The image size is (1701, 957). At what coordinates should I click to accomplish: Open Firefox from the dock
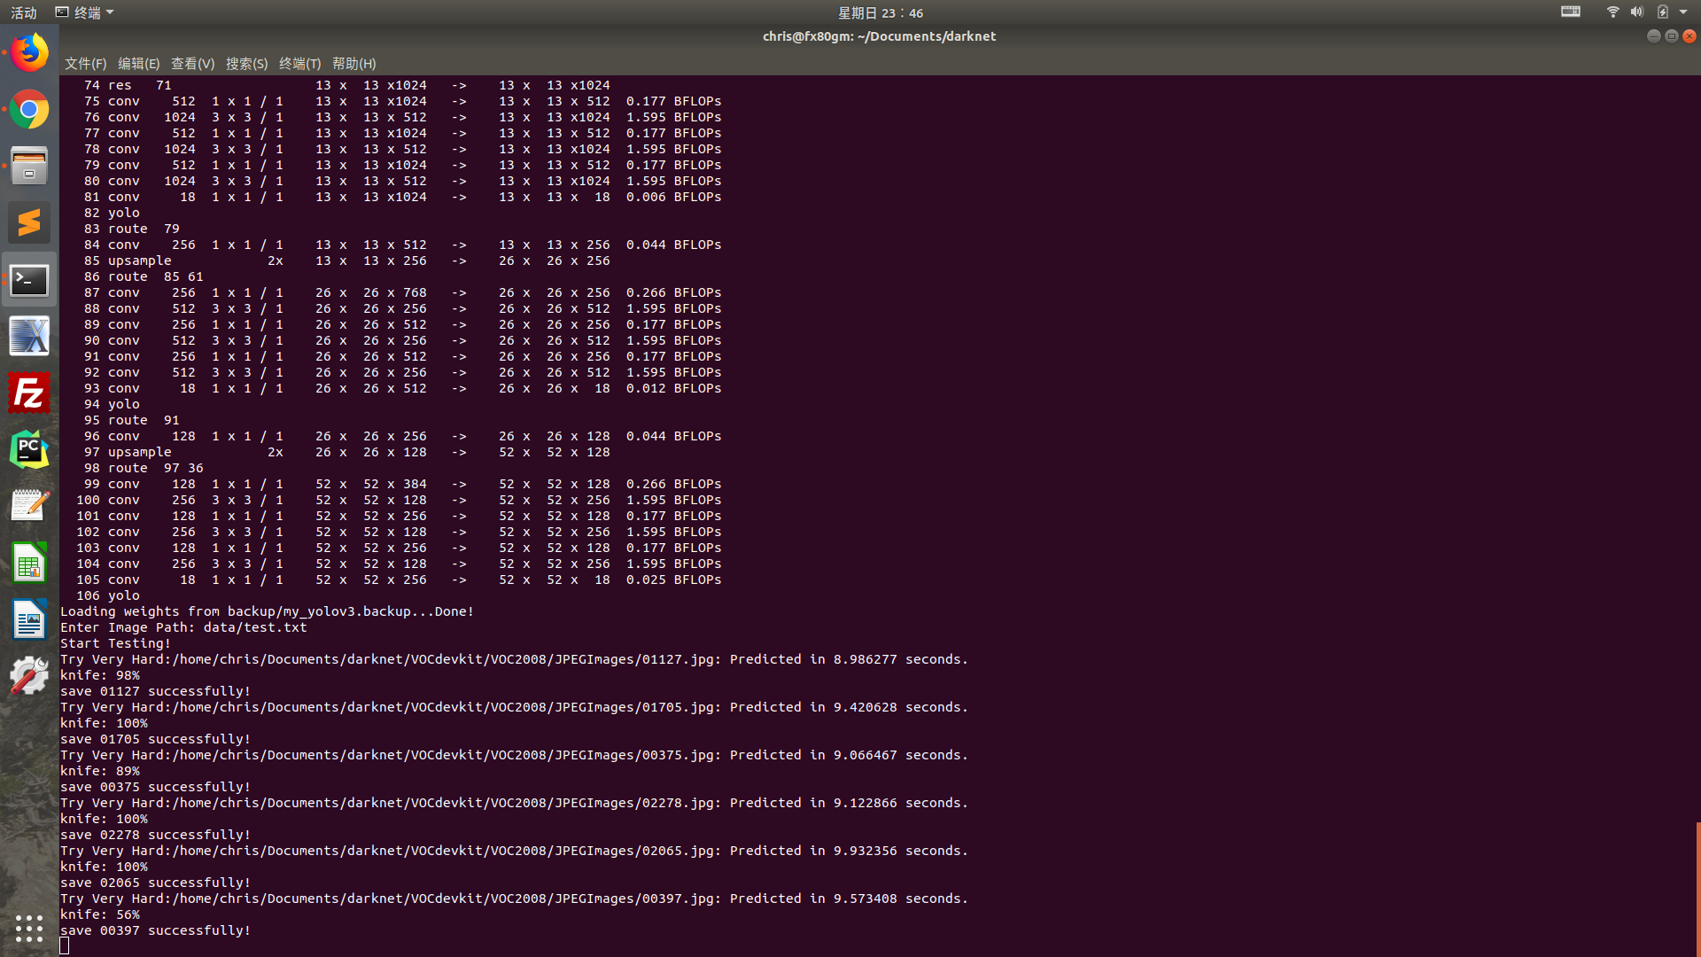[x=29, y=53]
